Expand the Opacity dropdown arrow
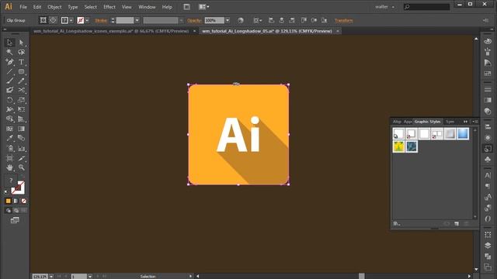497x279 pixels. coord(228,20)
